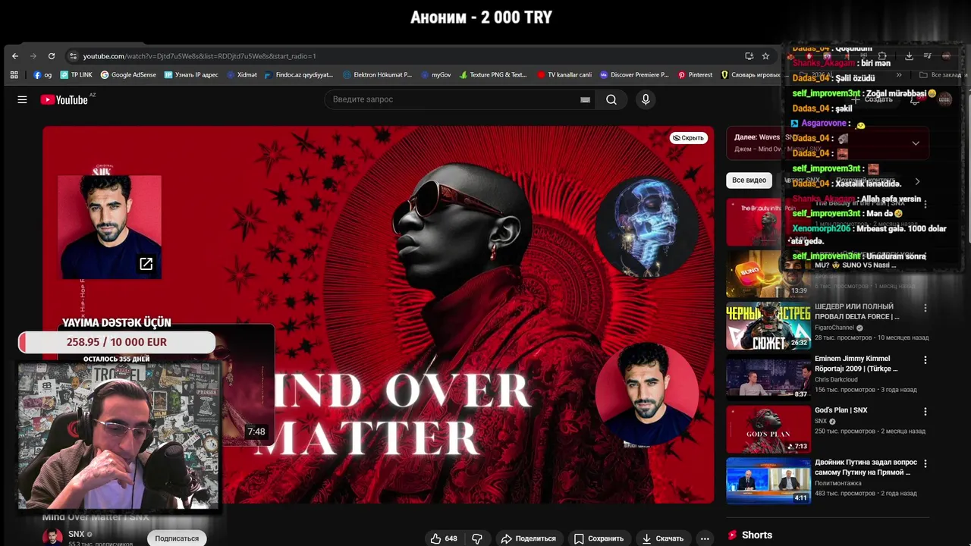This screenshot has width=971, height=546.
Task: Open the TP LINK bookmark
Action: 77,75
